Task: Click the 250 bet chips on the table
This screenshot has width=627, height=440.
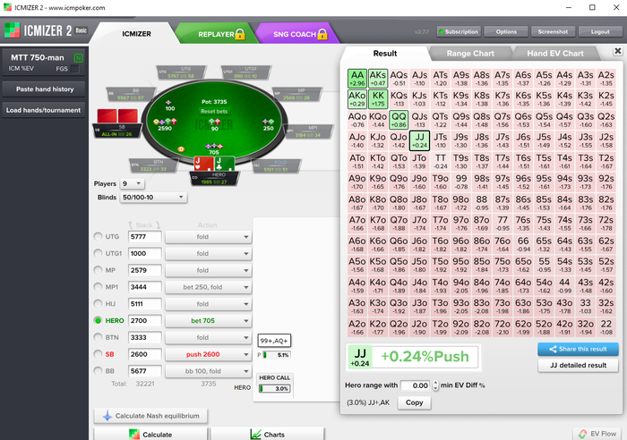Action: (x=268, y=122)
